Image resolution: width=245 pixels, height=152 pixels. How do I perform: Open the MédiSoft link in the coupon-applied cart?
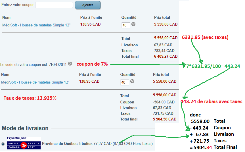35,82
